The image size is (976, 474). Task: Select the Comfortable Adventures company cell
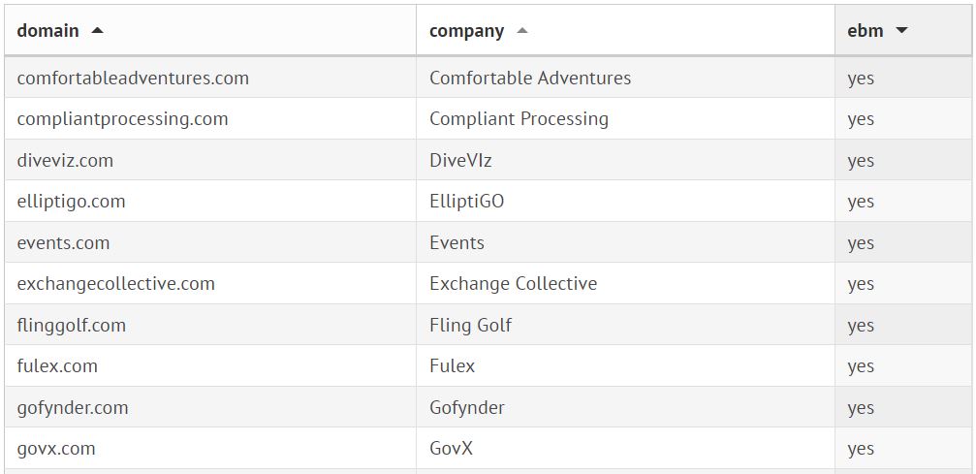tap(530, 78)
